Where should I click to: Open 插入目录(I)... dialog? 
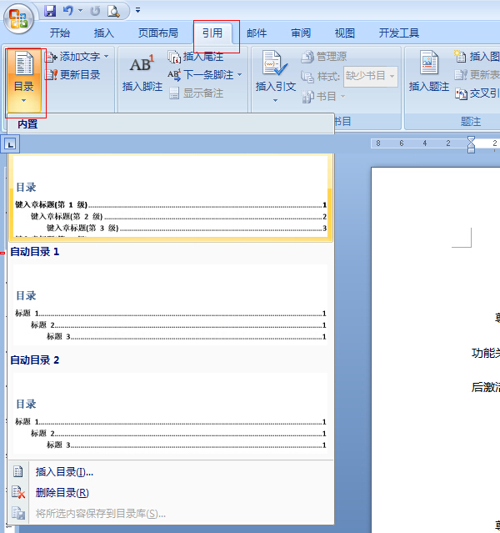pyautogui.click(x=171, y=472)
